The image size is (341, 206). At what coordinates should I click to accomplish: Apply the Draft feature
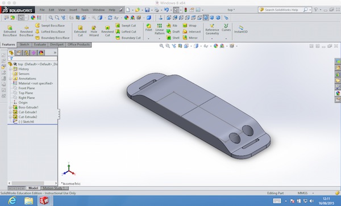173,32
